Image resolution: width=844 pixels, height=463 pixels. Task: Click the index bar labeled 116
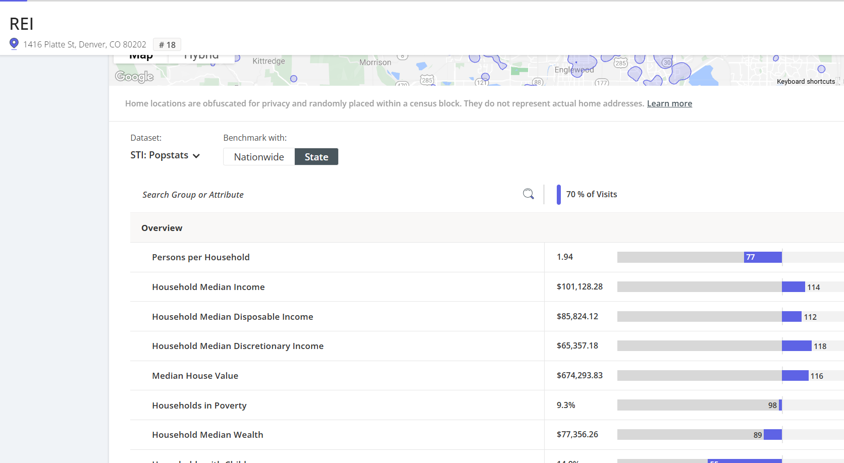[x=795, y=376]
